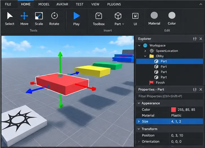This screenshot has width=205, height=148.
Task: Switch to the AVATAR tab
Action: (62, 4)
